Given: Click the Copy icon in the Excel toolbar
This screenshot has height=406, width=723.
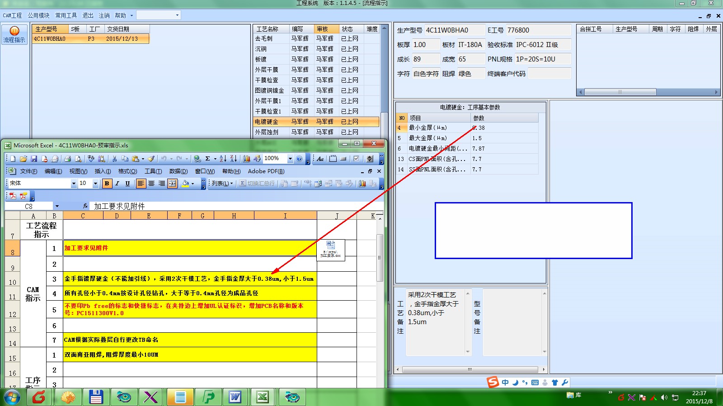Looking at the screenshot, I should coord(125,159).
